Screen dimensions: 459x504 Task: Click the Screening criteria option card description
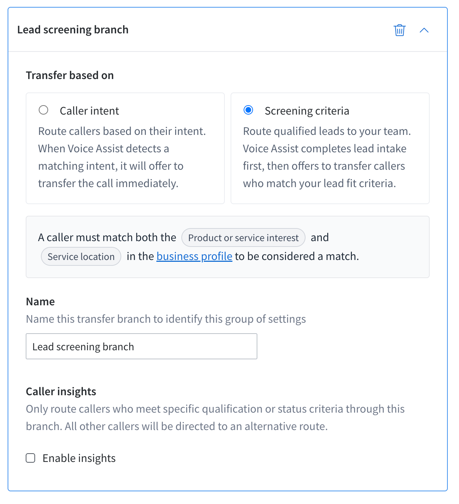coord(327,157)
